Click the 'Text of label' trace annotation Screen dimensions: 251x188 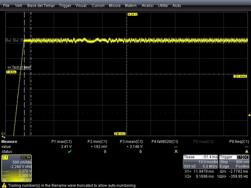point(19,67)
